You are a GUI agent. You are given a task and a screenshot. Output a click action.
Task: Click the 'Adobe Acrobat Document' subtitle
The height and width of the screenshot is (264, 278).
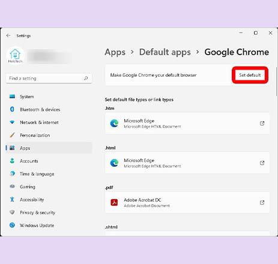(147, 206)
